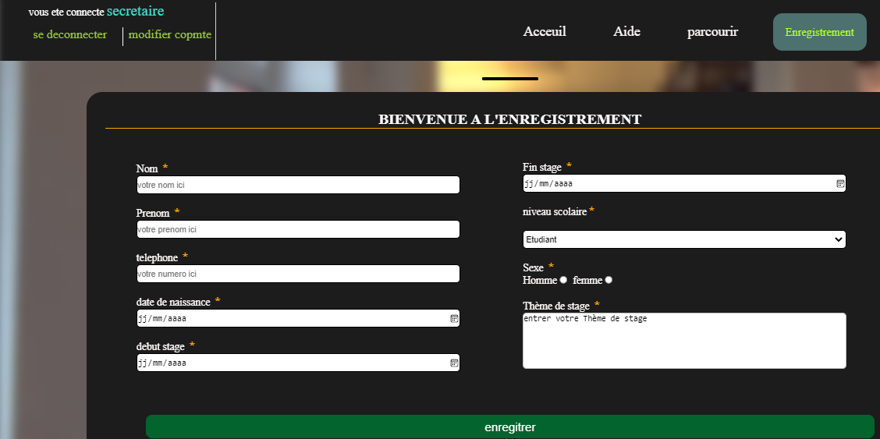This screenshot has width=880, height=439.
Task: Open the parcourir menu item
Action: tap(712, 32)
